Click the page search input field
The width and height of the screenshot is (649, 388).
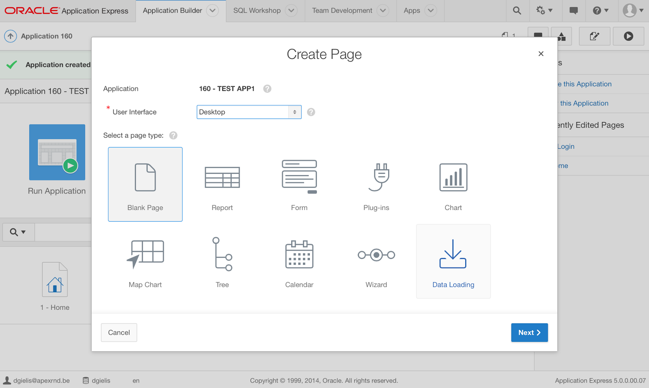click(63, 232)
